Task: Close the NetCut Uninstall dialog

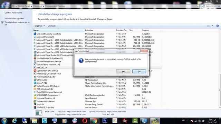Action: (144, 51)
